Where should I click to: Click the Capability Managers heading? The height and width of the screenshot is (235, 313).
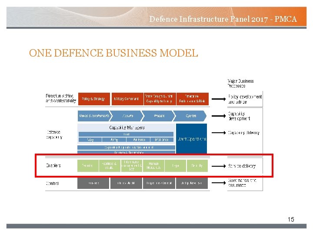[x=127, y=128]
